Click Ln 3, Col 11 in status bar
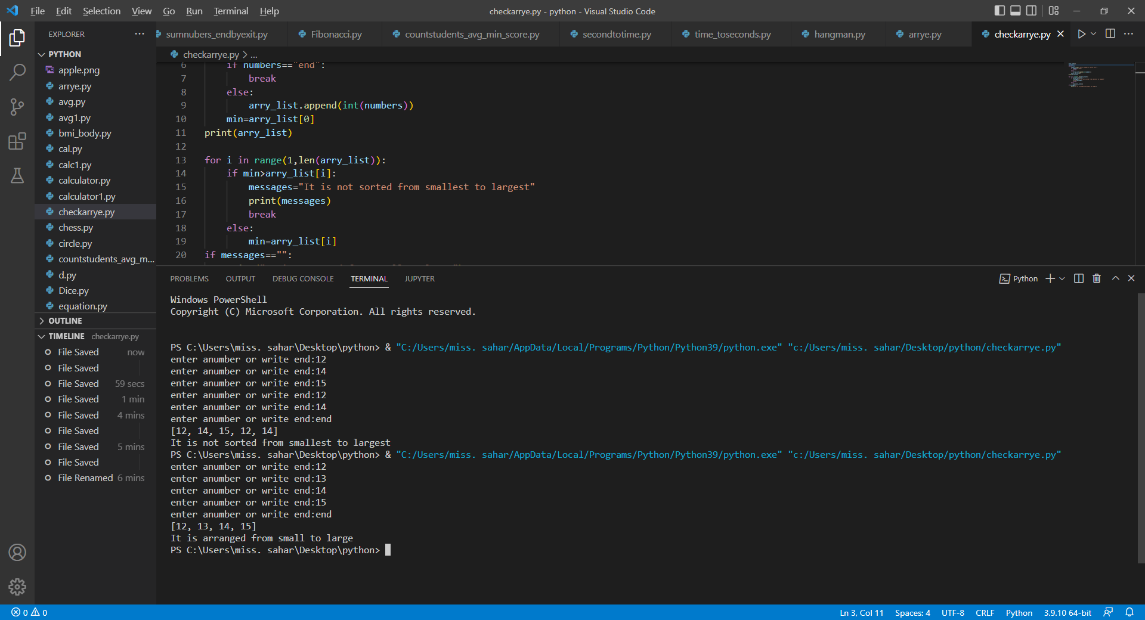Image resolution: width=1145 pixels, height=620 pixels. [861, 612]
